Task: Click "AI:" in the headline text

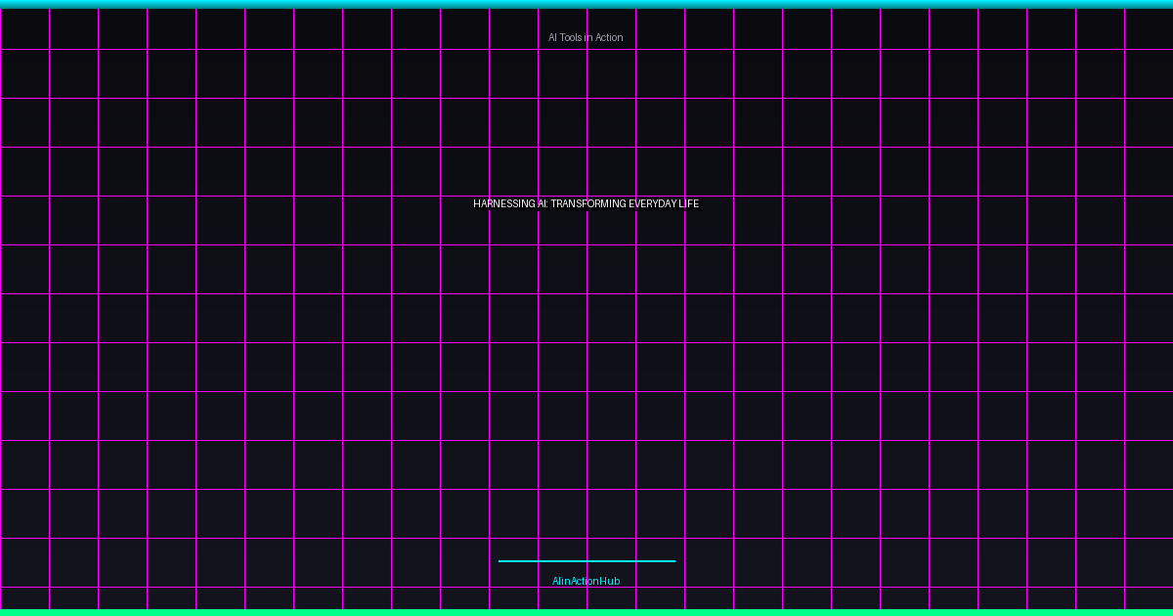Action: pyautogui.click(x=542, y=203)
